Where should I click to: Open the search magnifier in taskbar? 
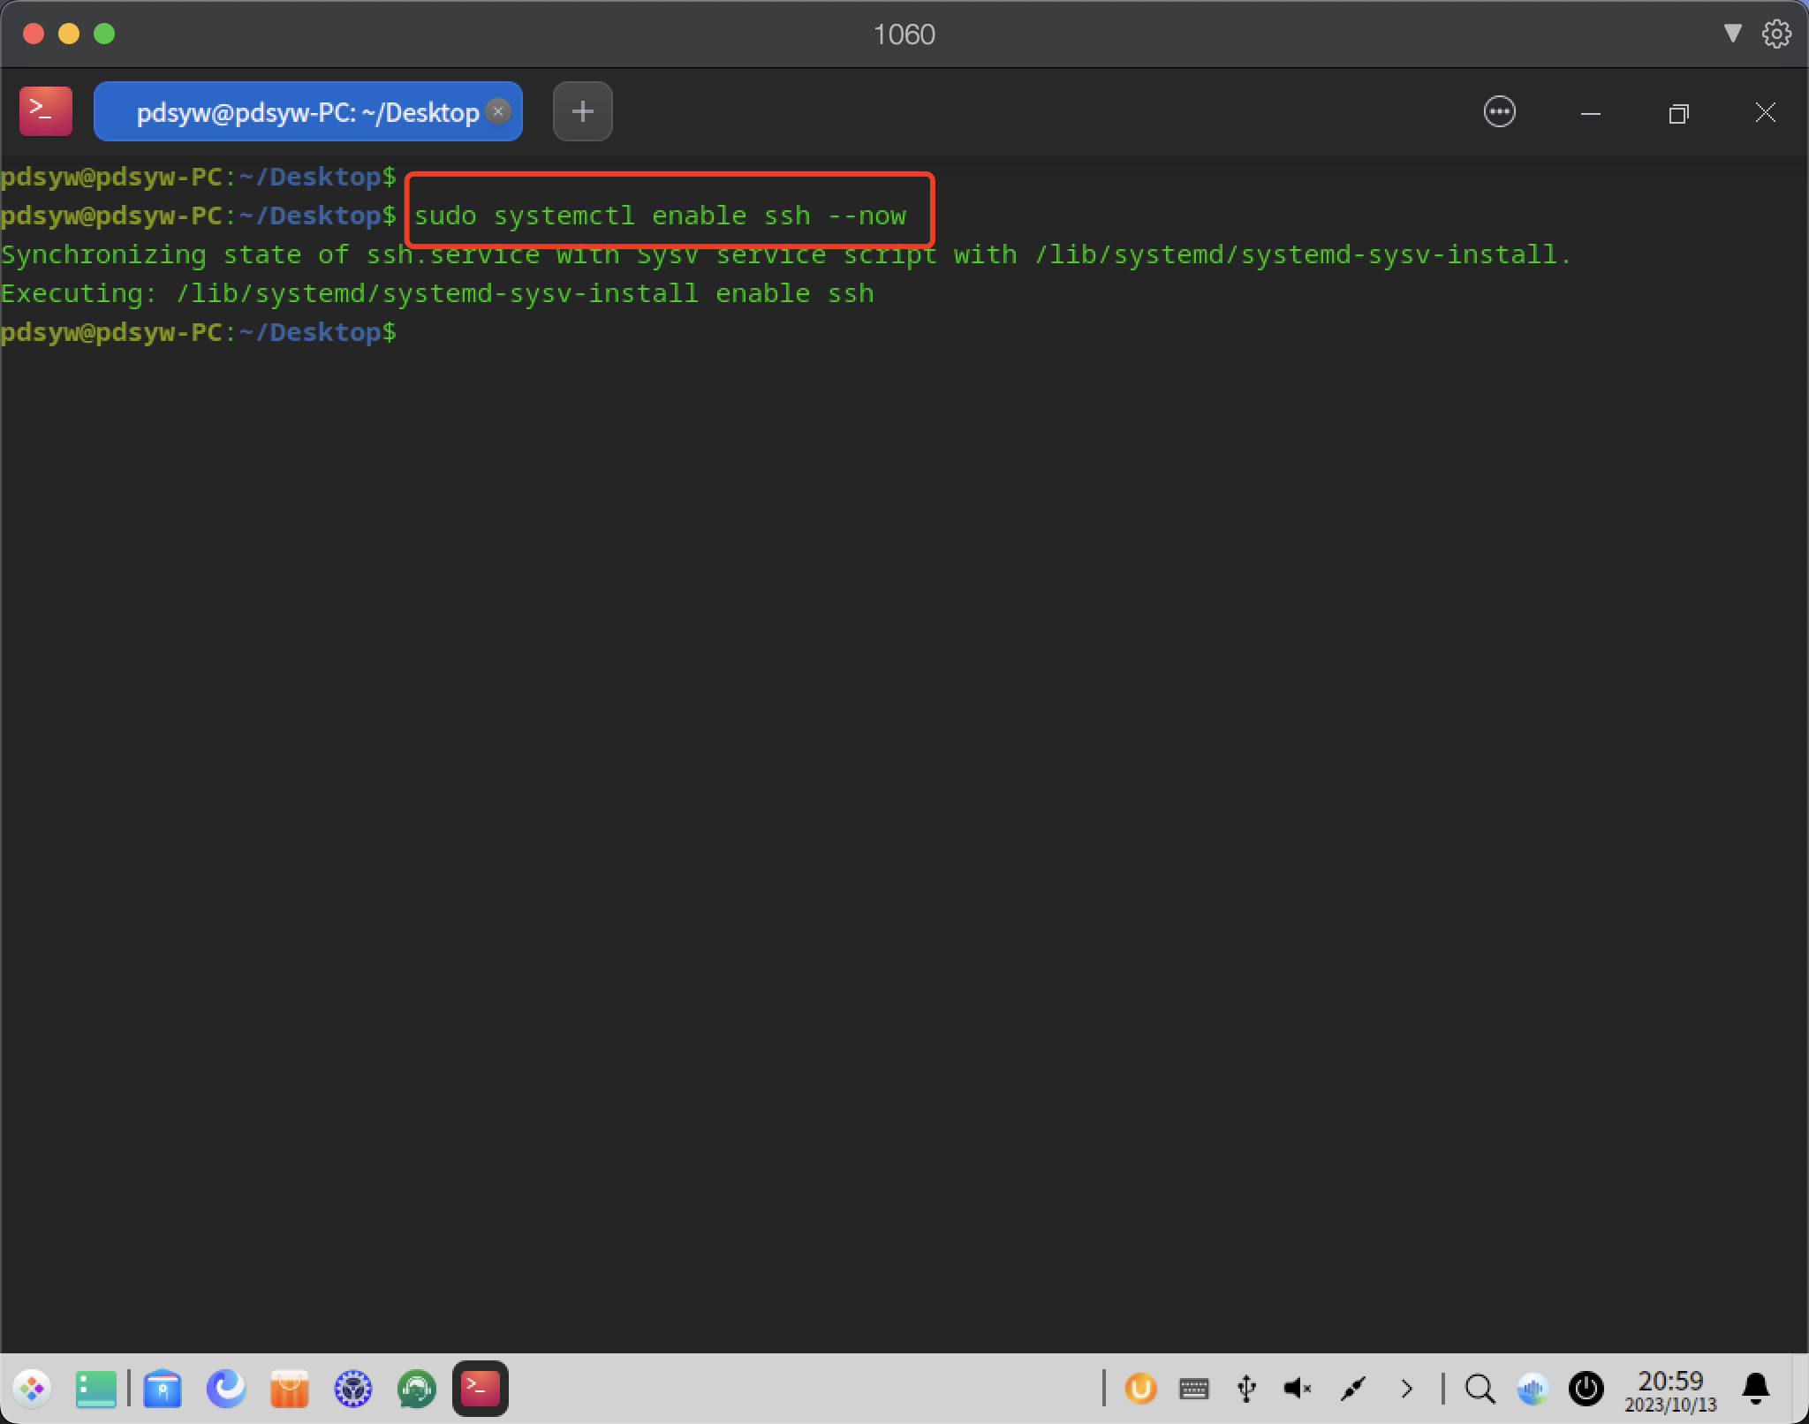[1480, 1389]
